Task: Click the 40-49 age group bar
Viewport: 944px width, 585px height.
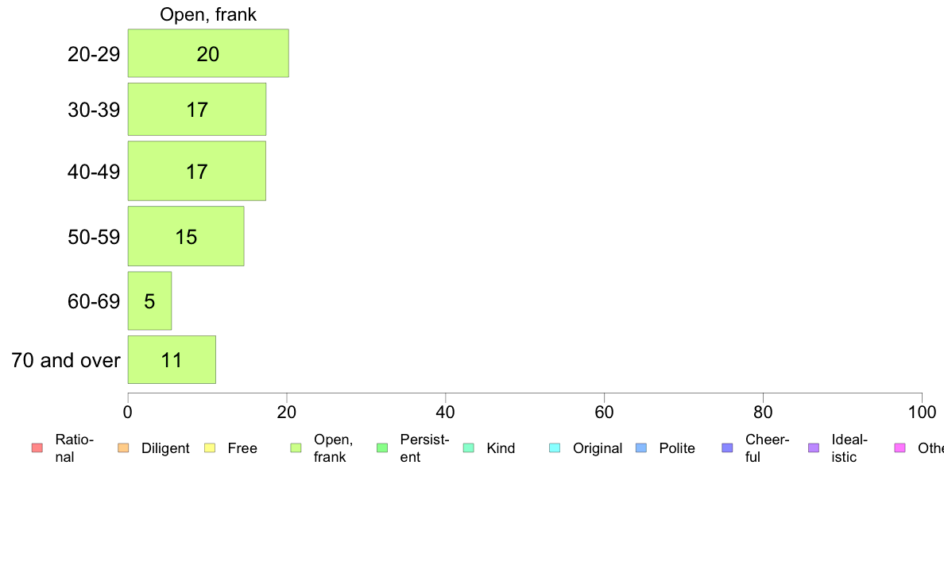Action: click(197, 171)
